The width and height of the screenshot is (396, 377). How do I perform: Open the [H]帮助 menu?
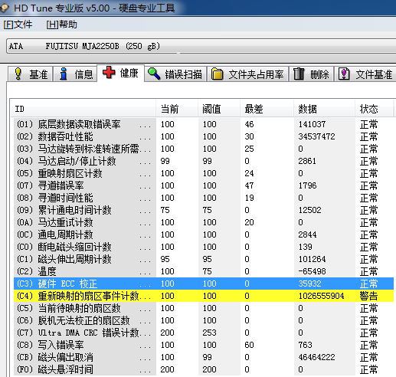point(61,25)
